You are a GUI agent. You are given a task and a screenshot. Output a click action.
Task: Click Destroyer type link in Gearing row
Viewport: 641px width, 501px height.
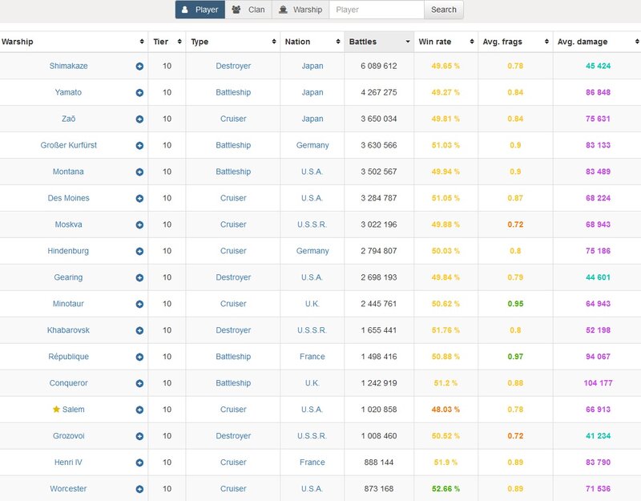click(233, 277)
